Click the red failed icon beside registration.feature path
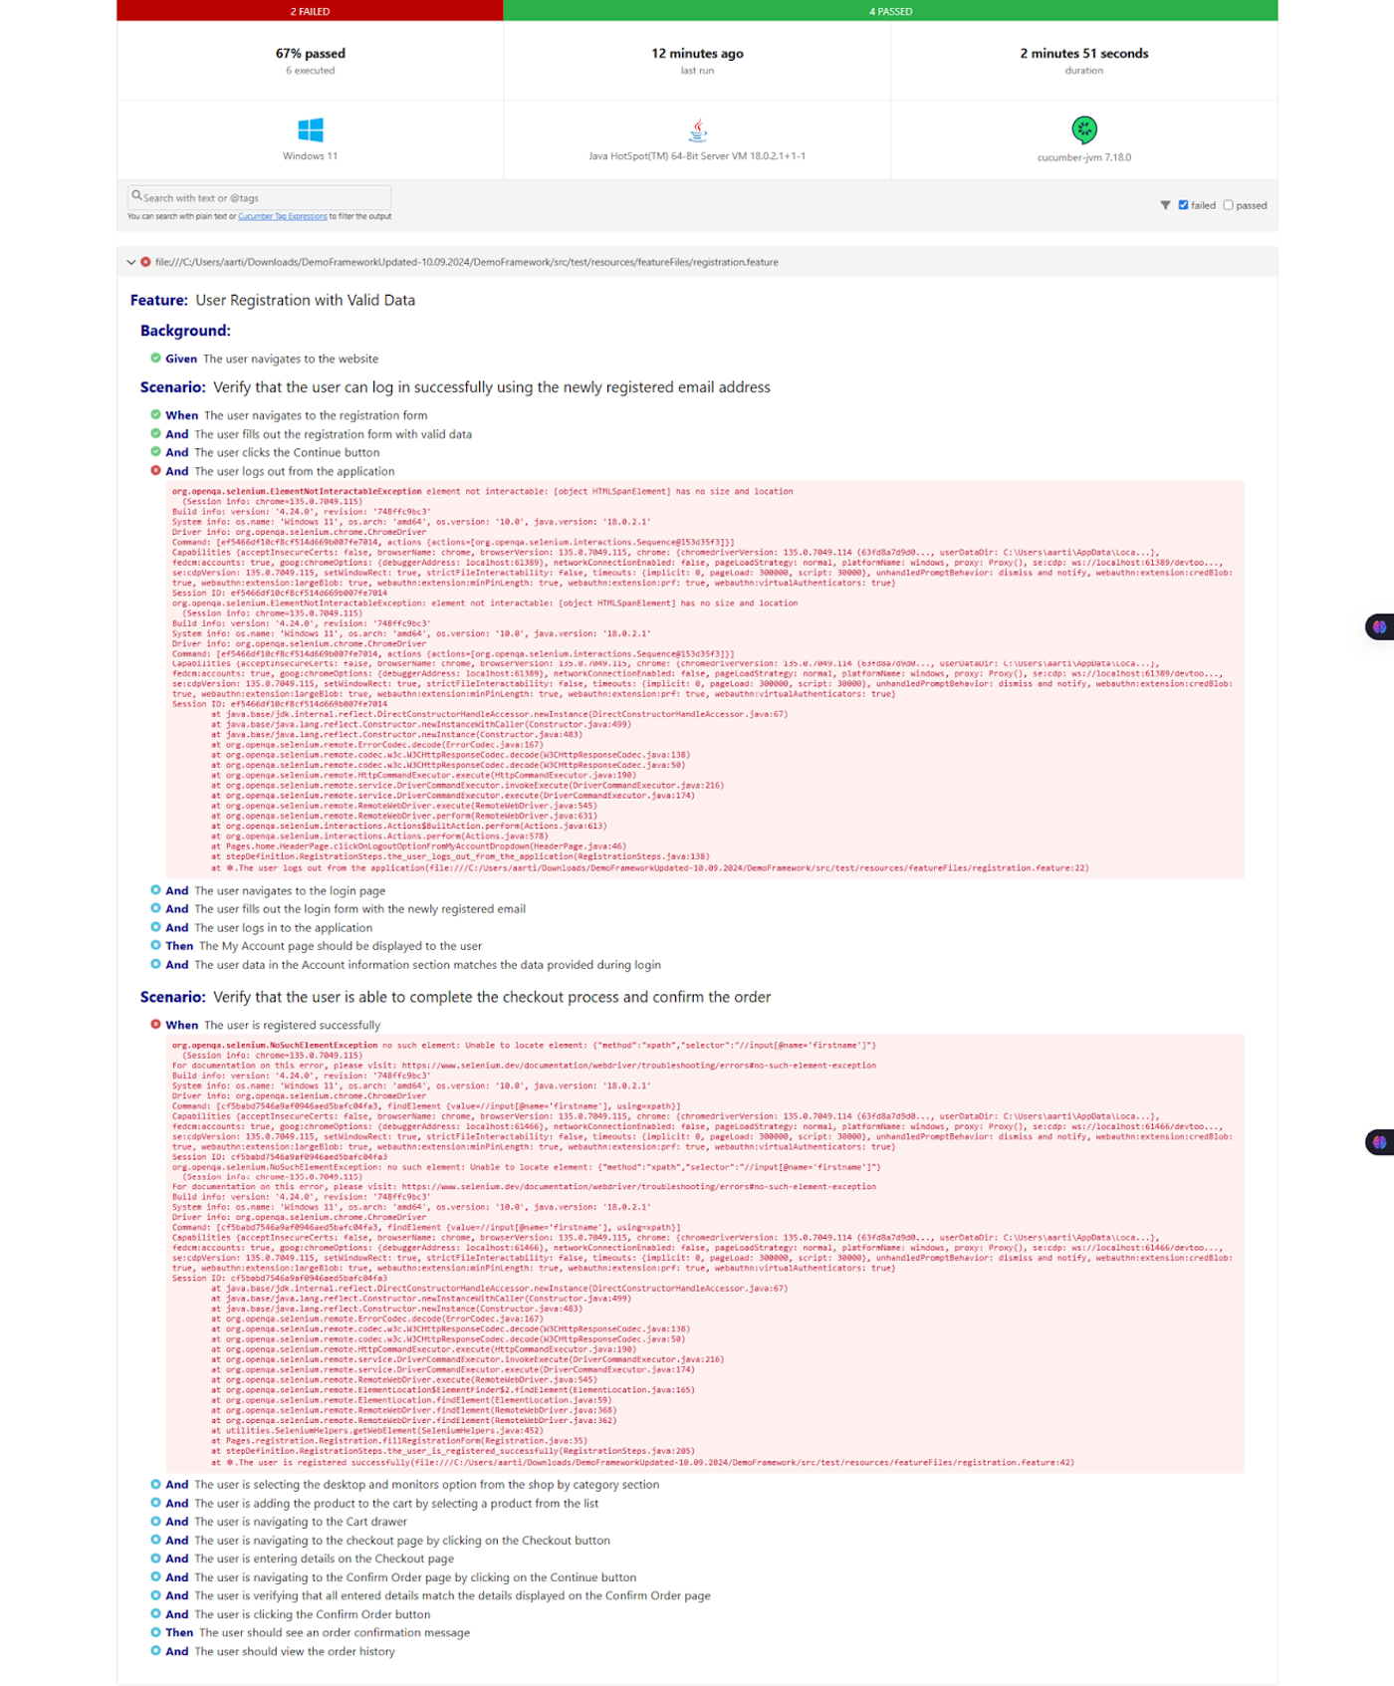 point(145,262)
